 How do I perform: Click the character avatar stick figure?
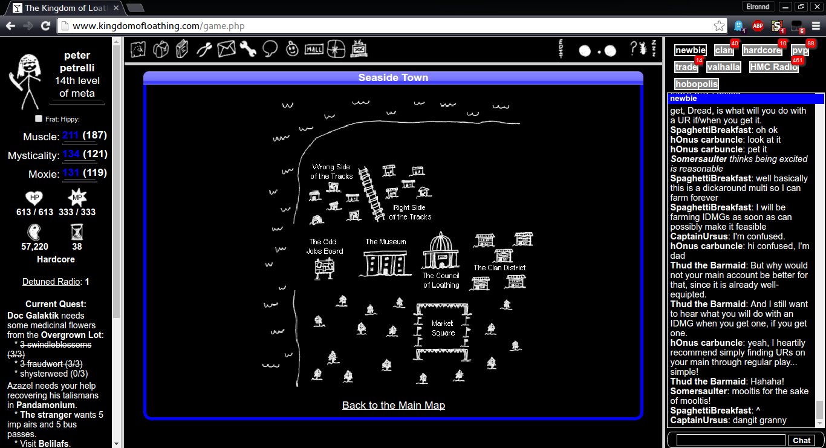click(x=24, y=80)
